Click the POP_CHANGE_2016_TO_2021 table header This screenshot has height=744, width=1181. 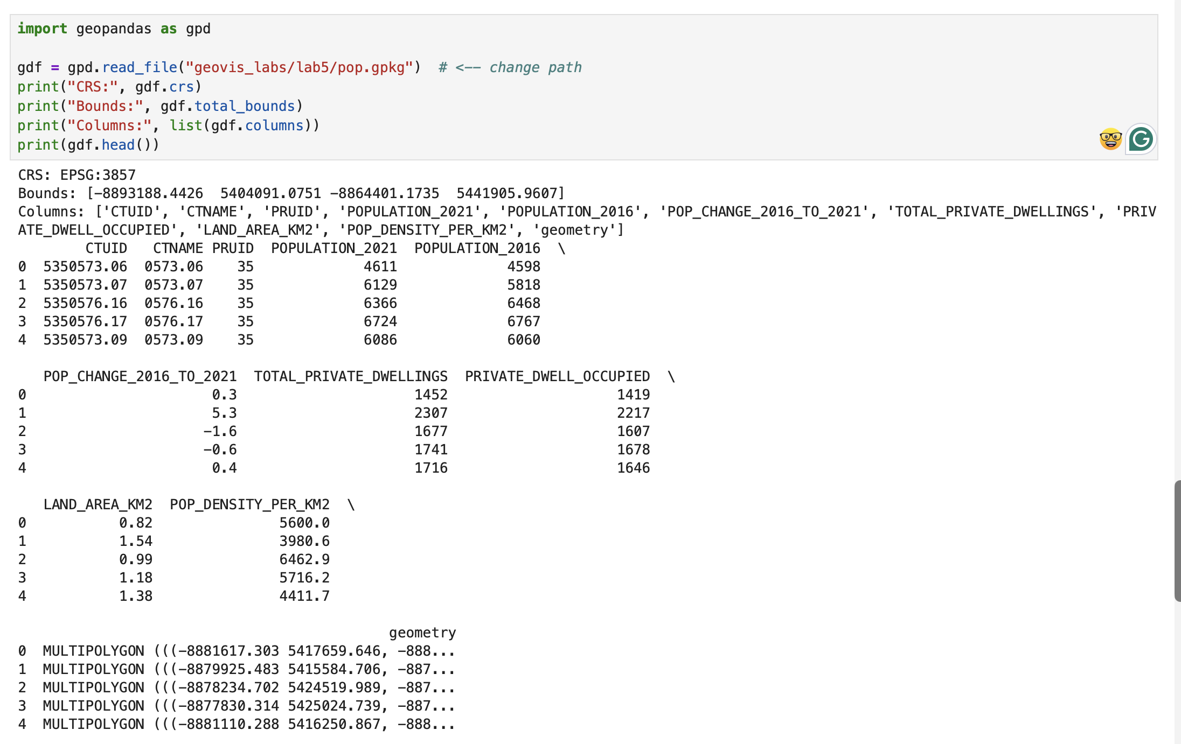(140, 376)
